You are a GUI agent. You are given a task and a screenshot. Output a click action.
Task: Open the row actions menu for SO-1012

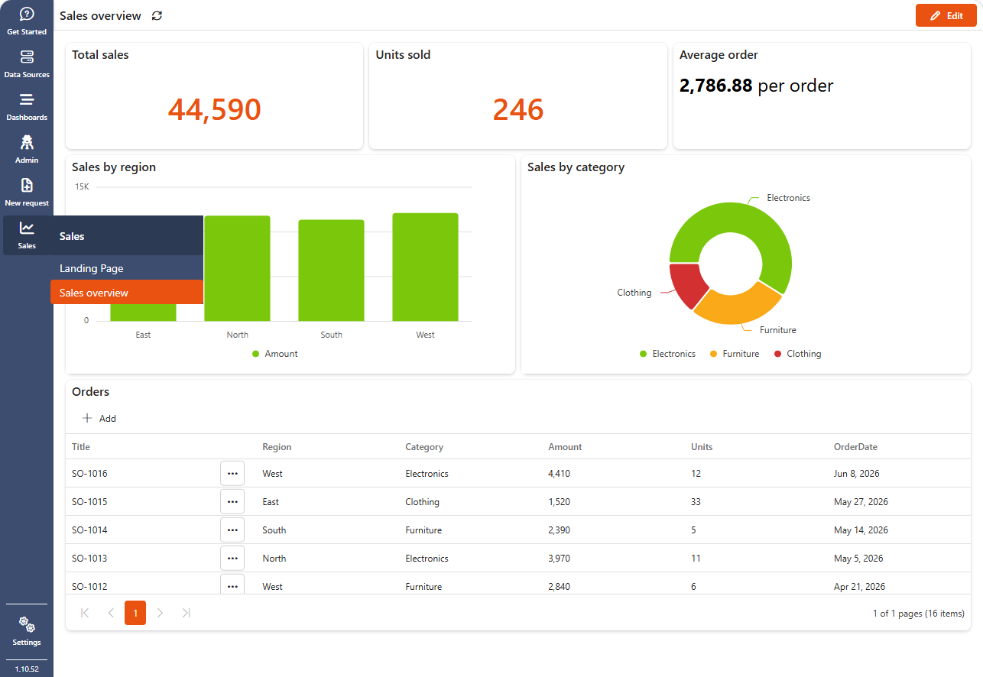point(232,585)
